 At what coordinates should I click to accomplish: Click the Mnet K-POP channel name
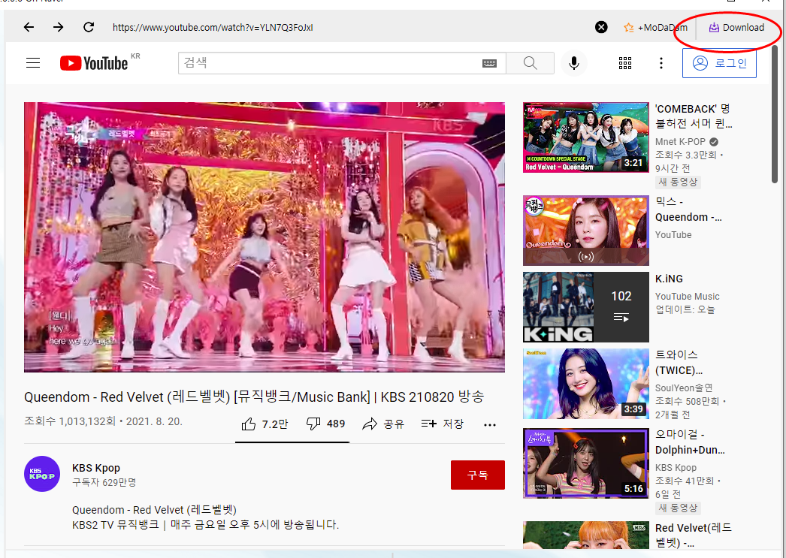[680, 142]
